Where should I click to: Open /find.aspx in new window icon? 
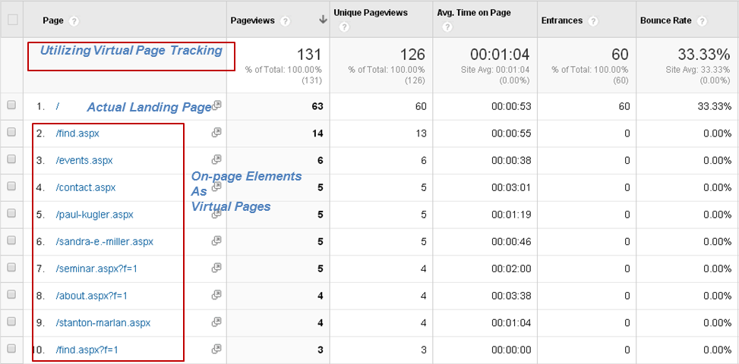click(216, 133)
